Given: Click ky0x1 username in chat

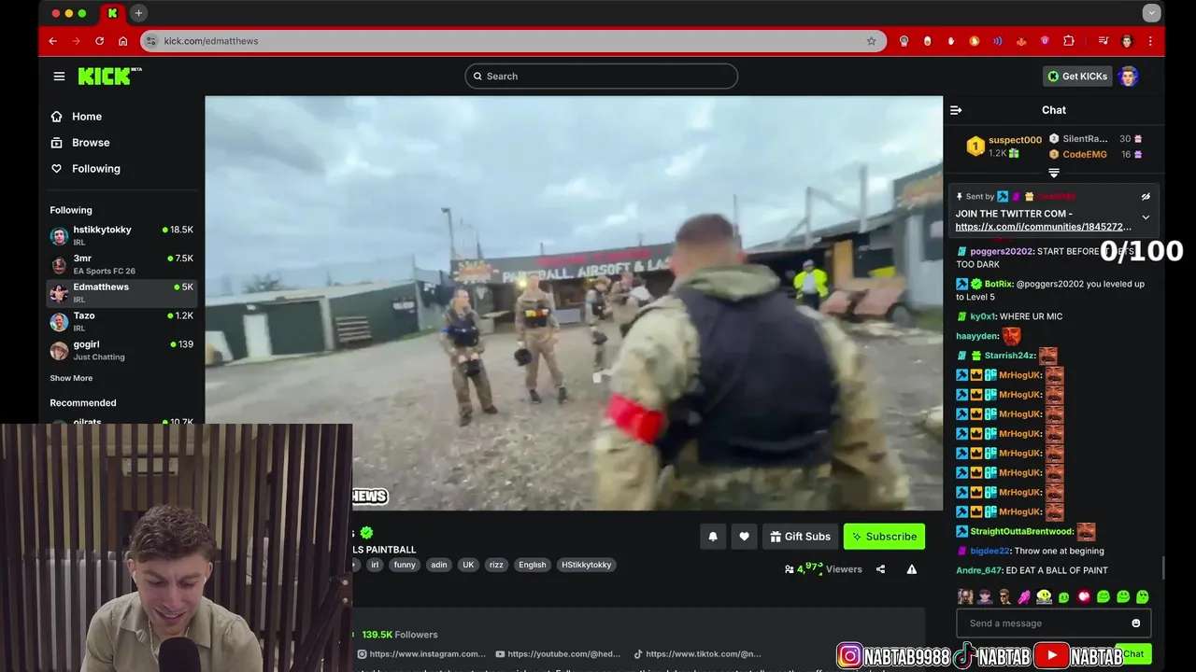Looking at the screenshot, I should pos(984,316).
